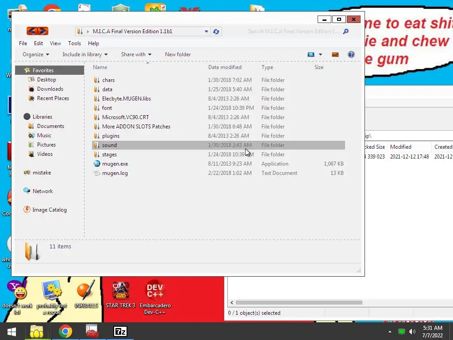Open toolbox app in taskbar
Image resolution: width=453 pixels, height=340 pixels.
coord(92,331)
